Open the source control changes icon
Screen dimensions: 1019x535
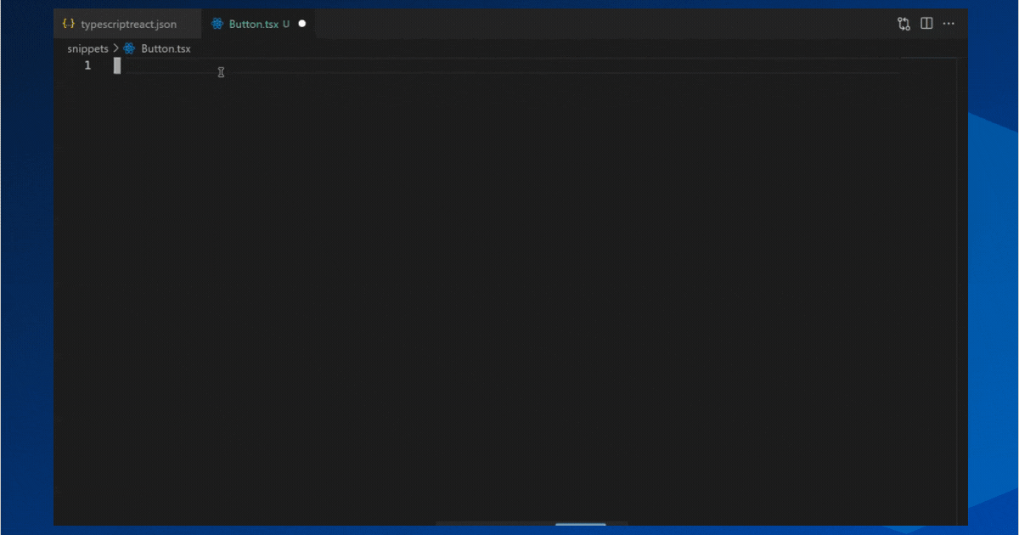(904, 24)
